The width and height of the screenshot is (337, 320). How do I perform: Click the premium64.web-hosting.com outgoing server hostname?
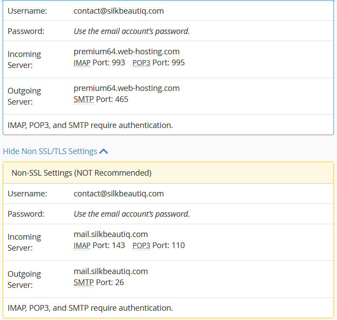[x=127, y=88]
